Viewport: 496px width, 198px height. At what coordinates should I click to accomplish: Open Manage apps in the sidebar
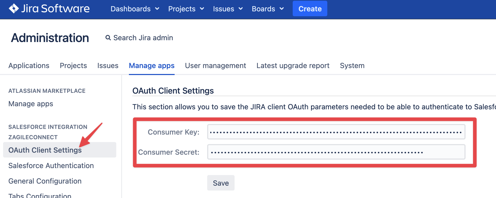coord(31,104)
